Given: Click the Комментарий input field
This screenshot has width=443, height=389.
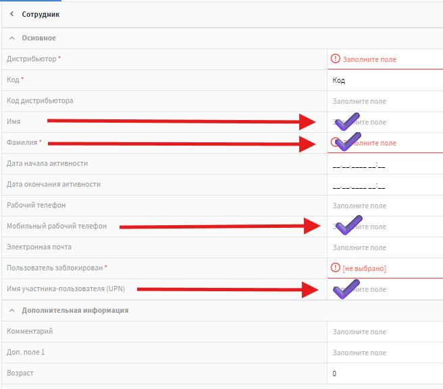Looking at the screenshot, I should 385,332.
